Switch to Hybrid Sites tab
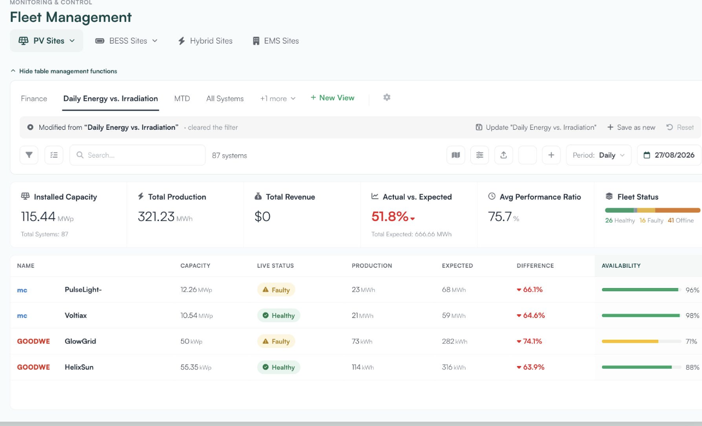The image size is (702, 426). point(205,41)
